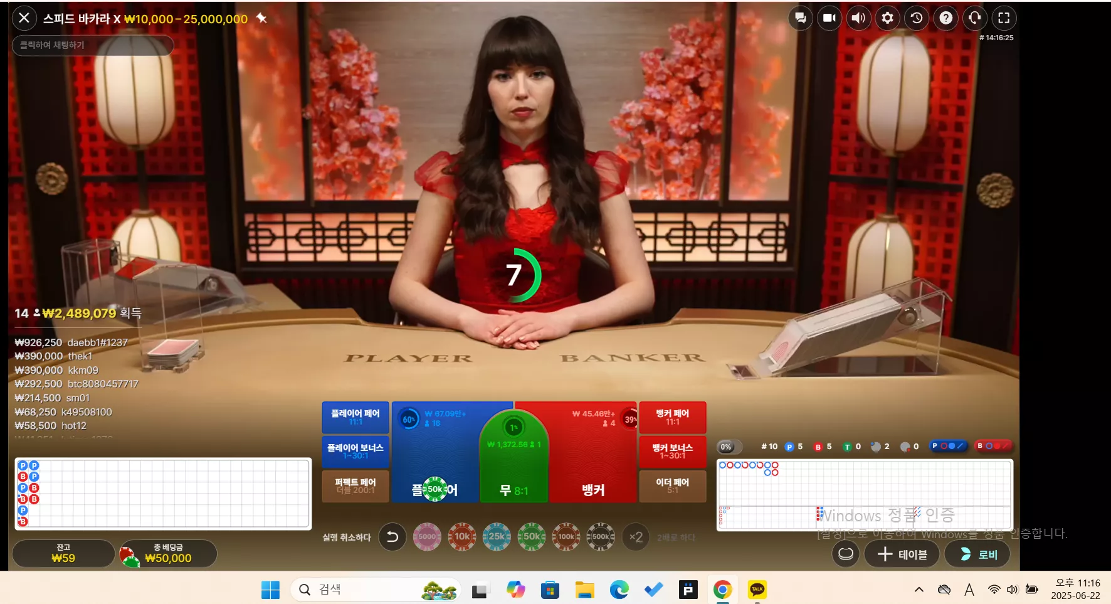Click the countdown timer showing 7

click(515, 275)
